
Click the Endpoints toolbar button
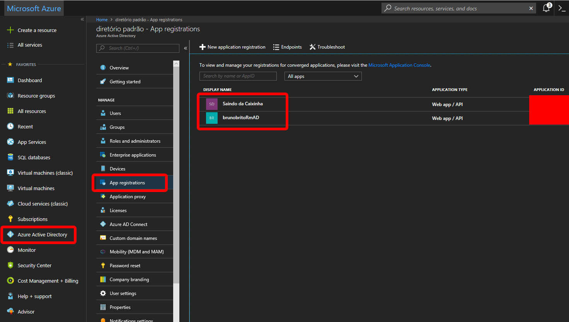287,47
